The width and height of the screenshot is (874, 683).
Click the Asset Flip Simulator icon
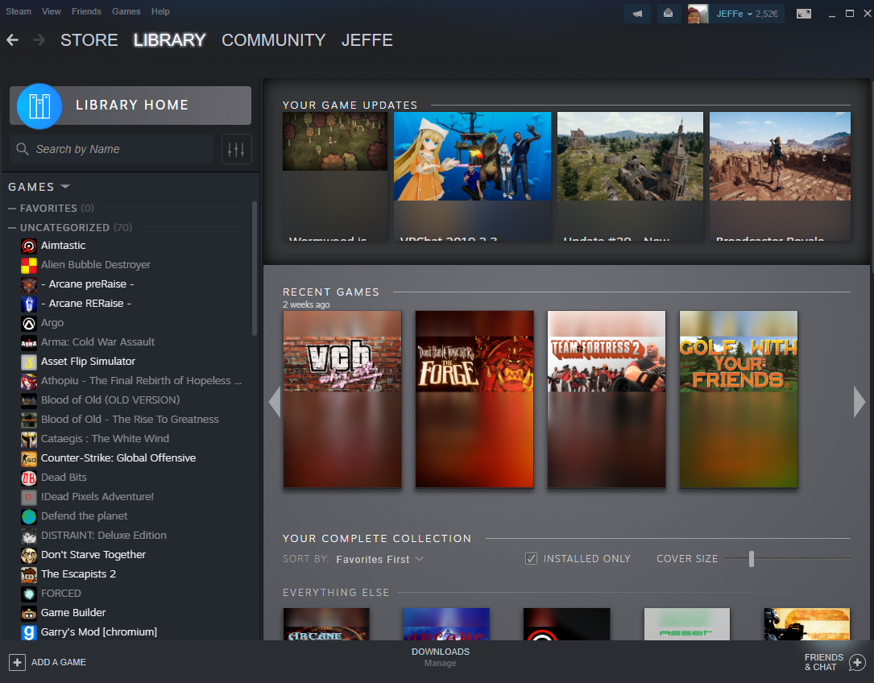click(x=29, y=362)
